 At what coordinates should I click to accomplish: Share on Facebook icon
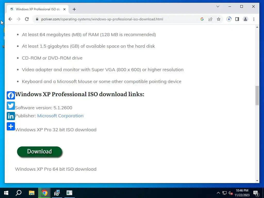(11, 95)
